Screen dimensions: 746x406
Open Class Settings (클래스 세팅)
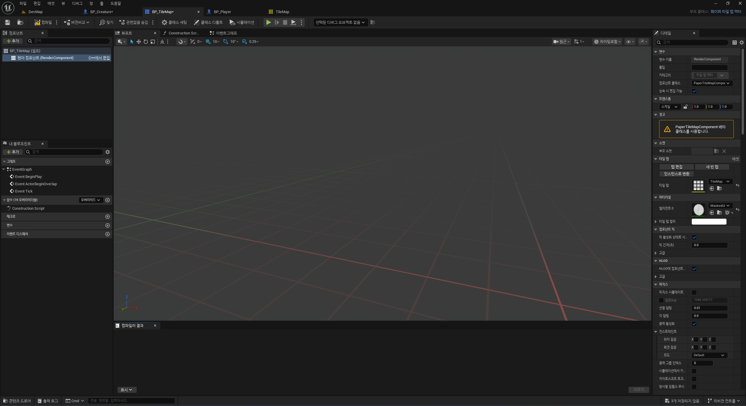[174, 22]
